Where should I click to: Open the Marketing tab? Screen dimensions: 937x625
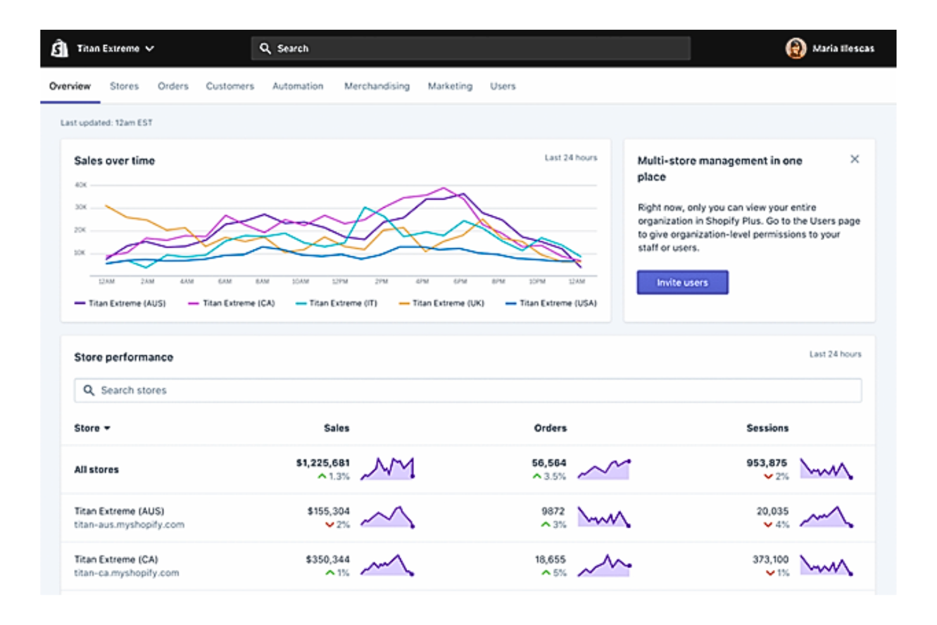pyautogui.click(x=450, y=86)
